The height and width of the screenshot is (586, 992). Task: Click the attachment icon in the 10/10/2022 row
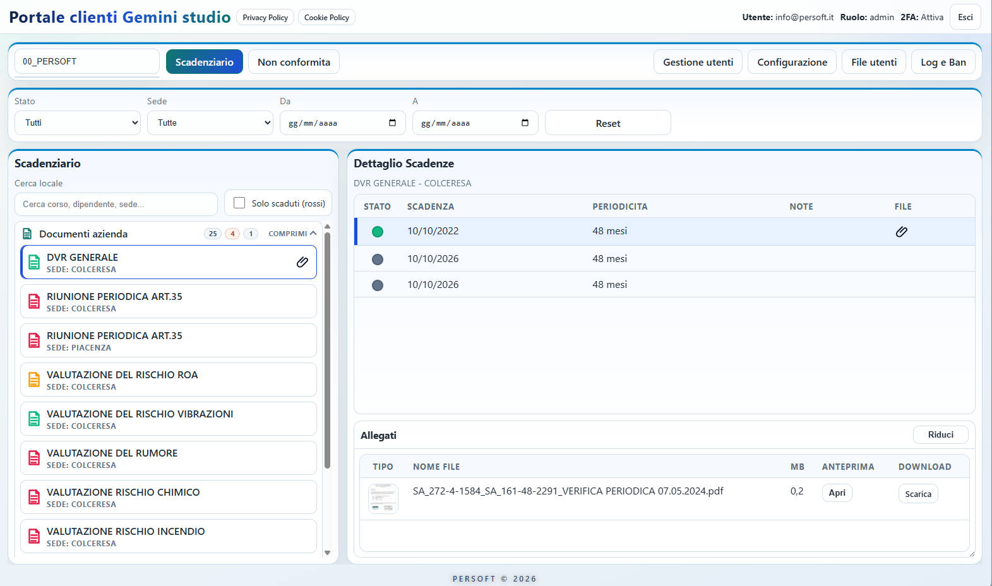click(901, 232)
